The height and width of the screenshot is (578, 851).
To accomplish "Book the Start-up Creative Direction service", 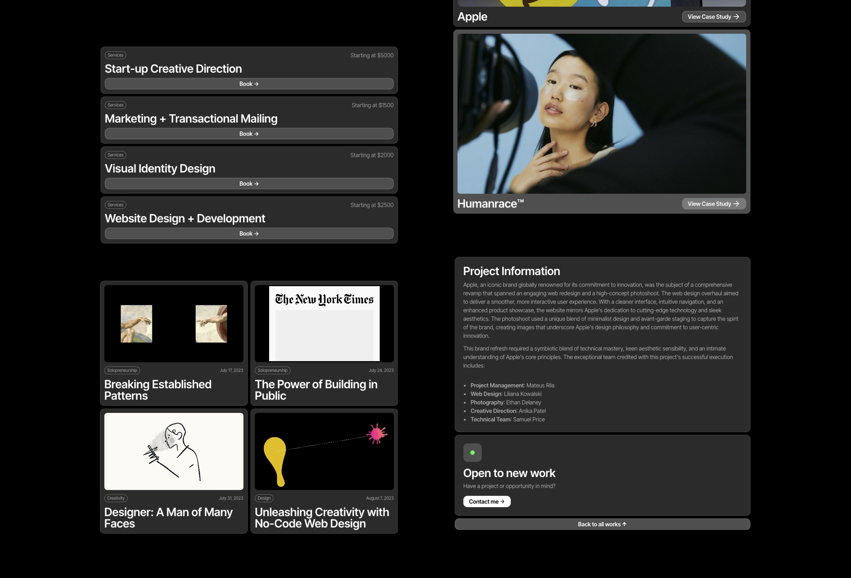I will coord(249,84).
